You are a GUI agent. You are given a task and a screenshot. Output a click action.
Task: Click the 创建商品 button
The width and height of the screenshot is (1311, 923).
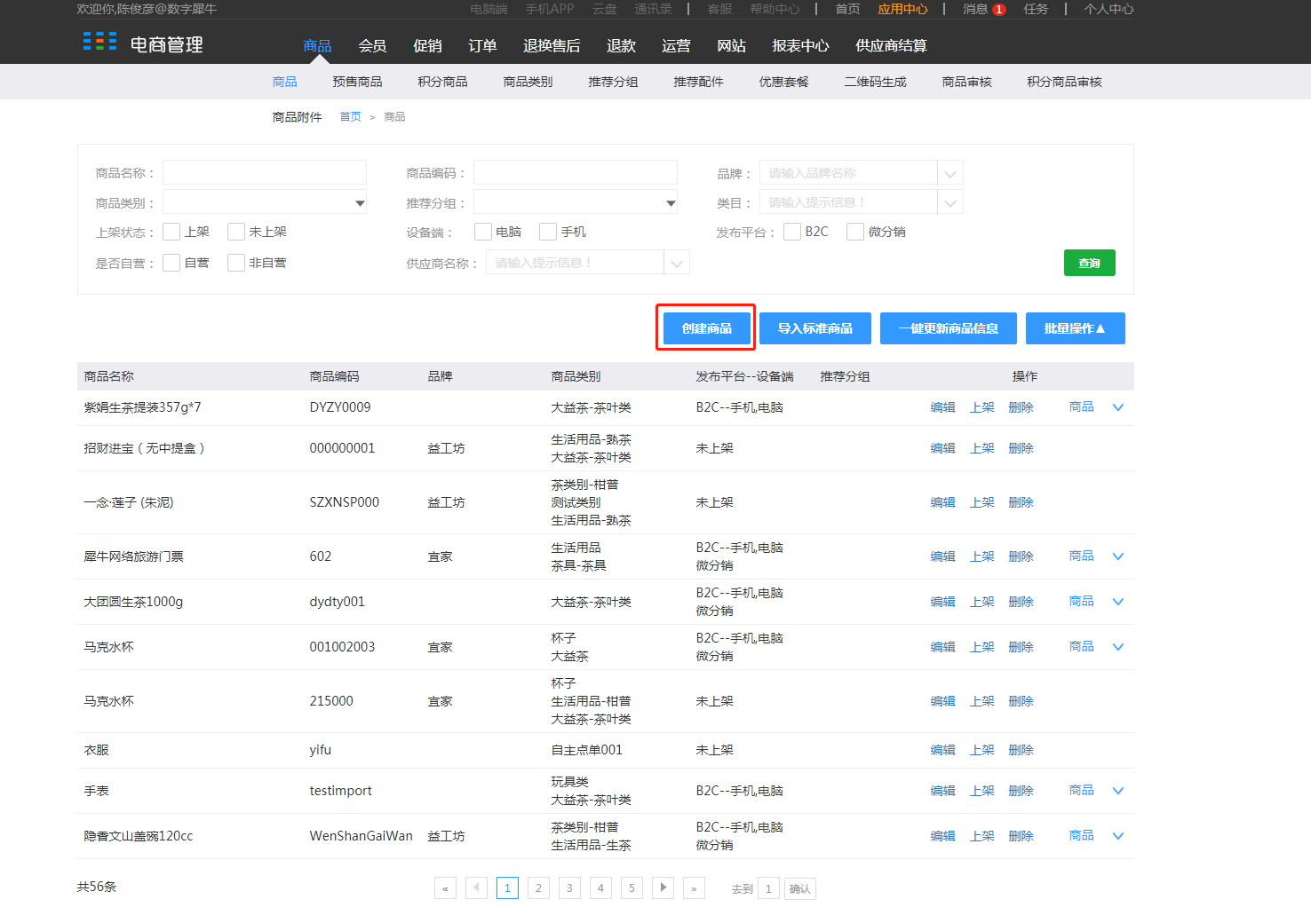[x=707, y=328]
